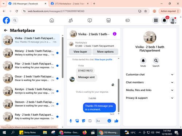This screenshot has width=182, height=136.
Task: View site information icon in address bar
Action: click(x=24, y=11)
